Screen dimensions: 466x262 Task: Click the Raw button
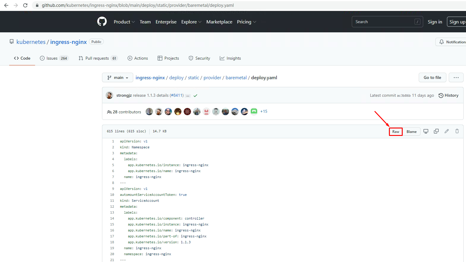point(396,132)
